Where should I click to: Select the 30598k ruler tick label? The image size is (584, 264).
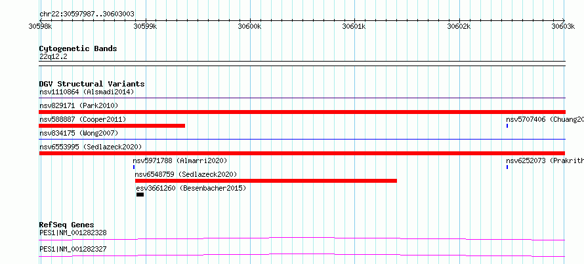(40, 26)
